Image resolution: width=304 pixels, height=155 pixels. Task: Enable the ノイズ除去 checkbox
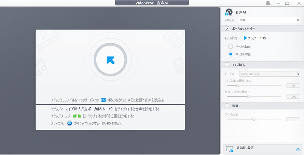pyautogui.click(x=227, y=65)
